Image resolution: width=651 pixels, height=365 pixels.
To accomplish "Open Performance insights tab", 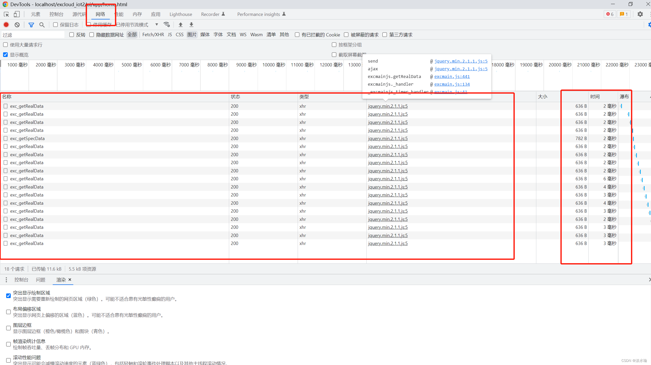I will [261, 14].
